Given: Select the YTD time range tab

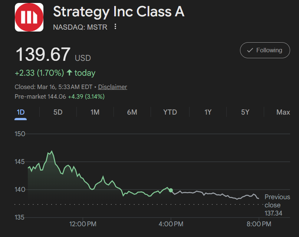Looking at the screenshot, I should (x=170, y=112).
